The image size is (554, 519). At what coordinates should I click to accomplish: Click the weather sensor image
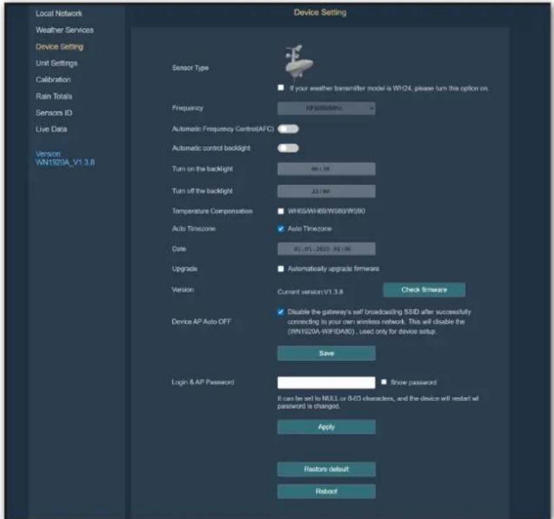click(298, 63)
